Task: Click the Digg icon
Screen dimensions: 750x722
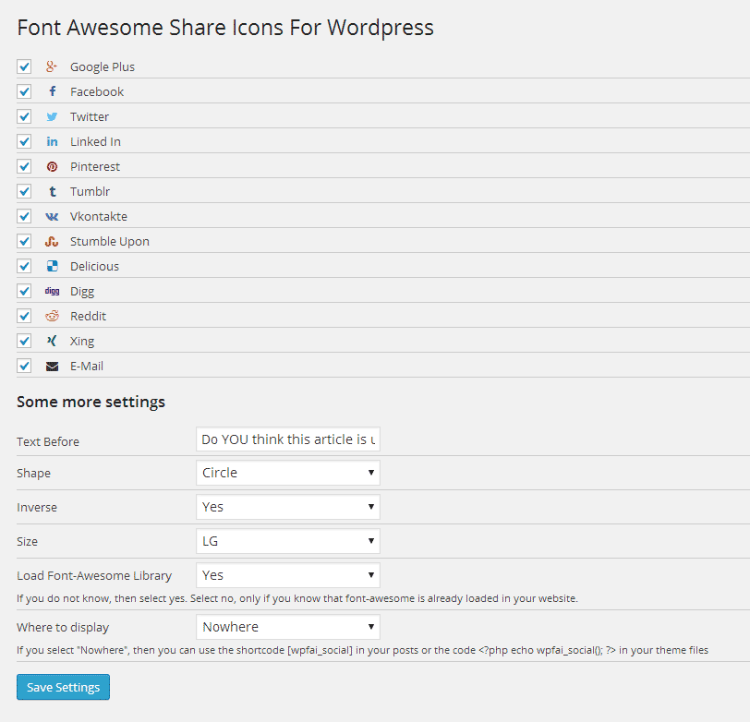Action: click(x=52, y=291)
